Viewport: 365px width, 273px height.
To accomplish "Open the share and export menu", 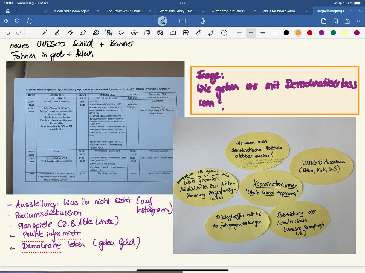I will tap(347, 21).
